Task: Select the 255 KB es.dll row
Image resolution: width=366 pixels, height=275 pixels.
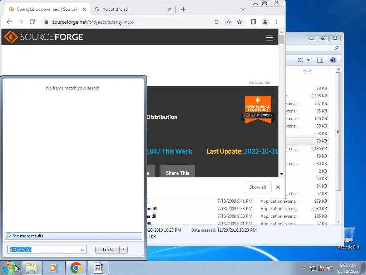Action: pyautogui.click(x=237, y=216)
